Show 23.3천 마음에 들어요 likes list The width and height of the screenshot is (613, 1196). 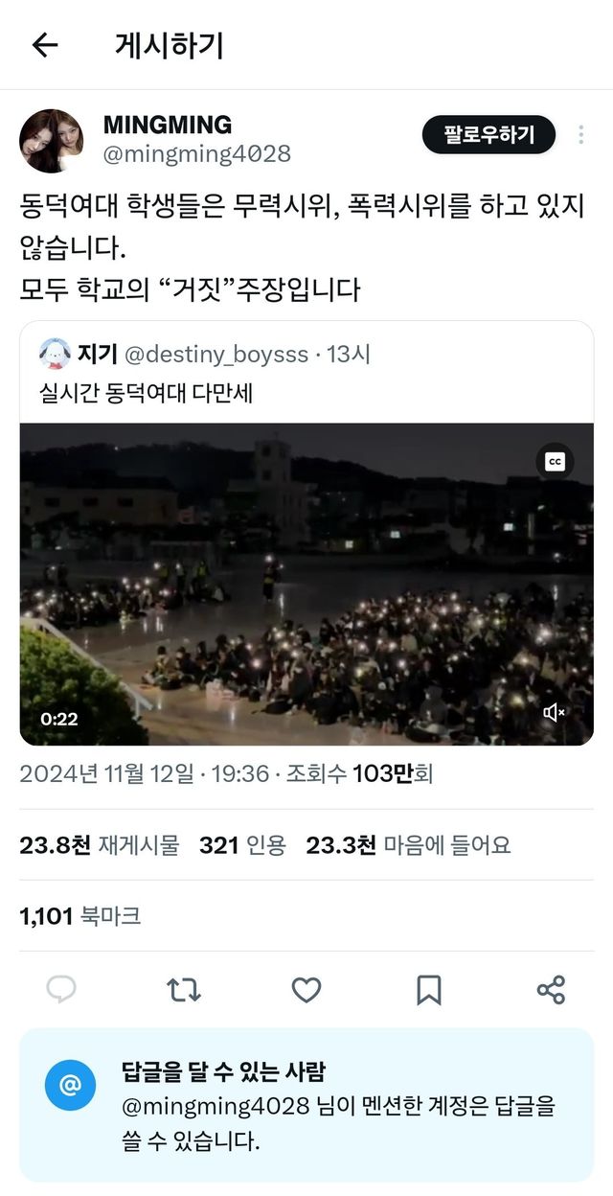pos(408,844)
